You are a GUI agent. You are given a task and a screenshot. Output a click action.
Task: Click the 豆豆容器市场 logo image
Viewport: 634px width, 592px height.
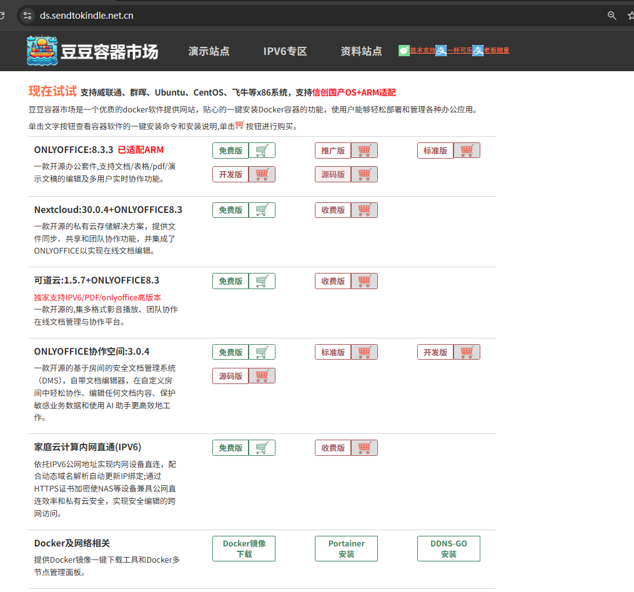tap(92, 51)
